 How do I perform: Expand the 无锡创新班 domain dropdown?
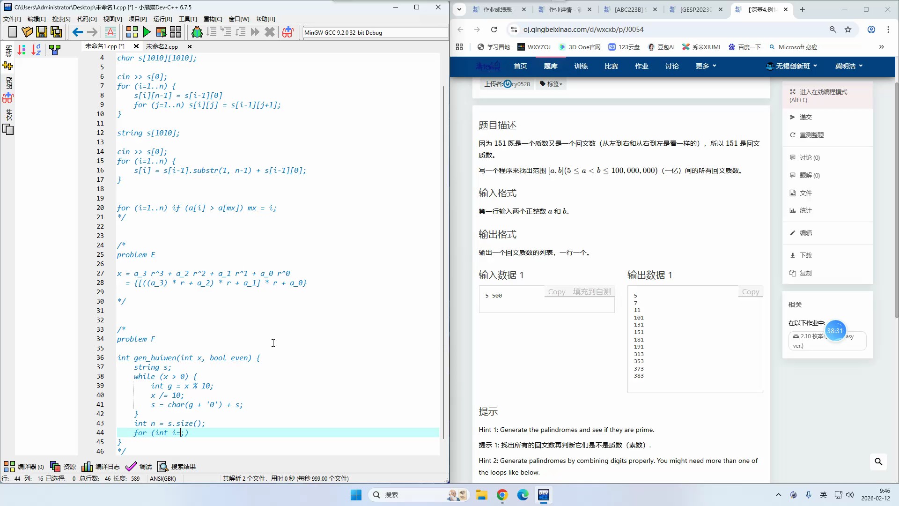tap(792, 66)
